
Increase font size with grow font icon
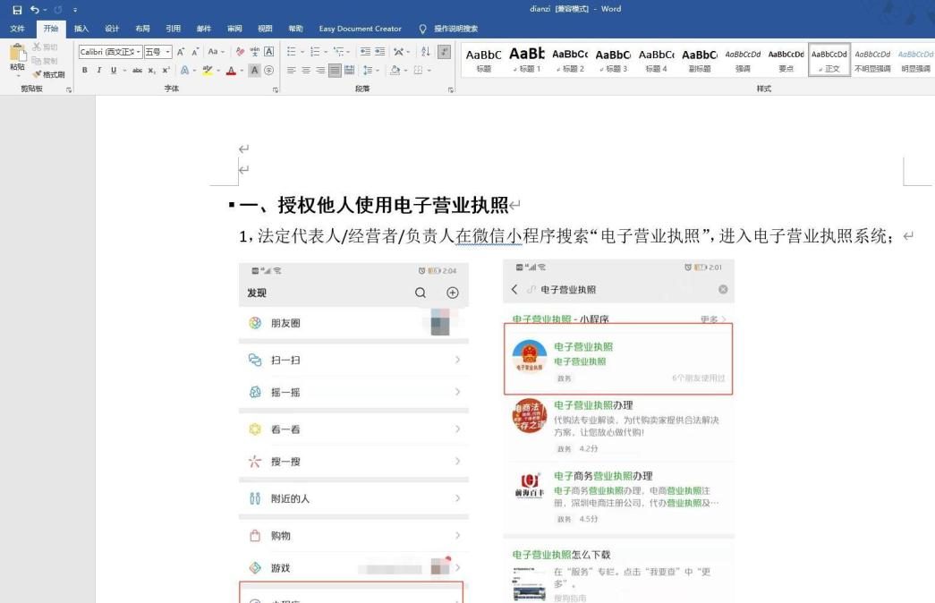[181, 52]
